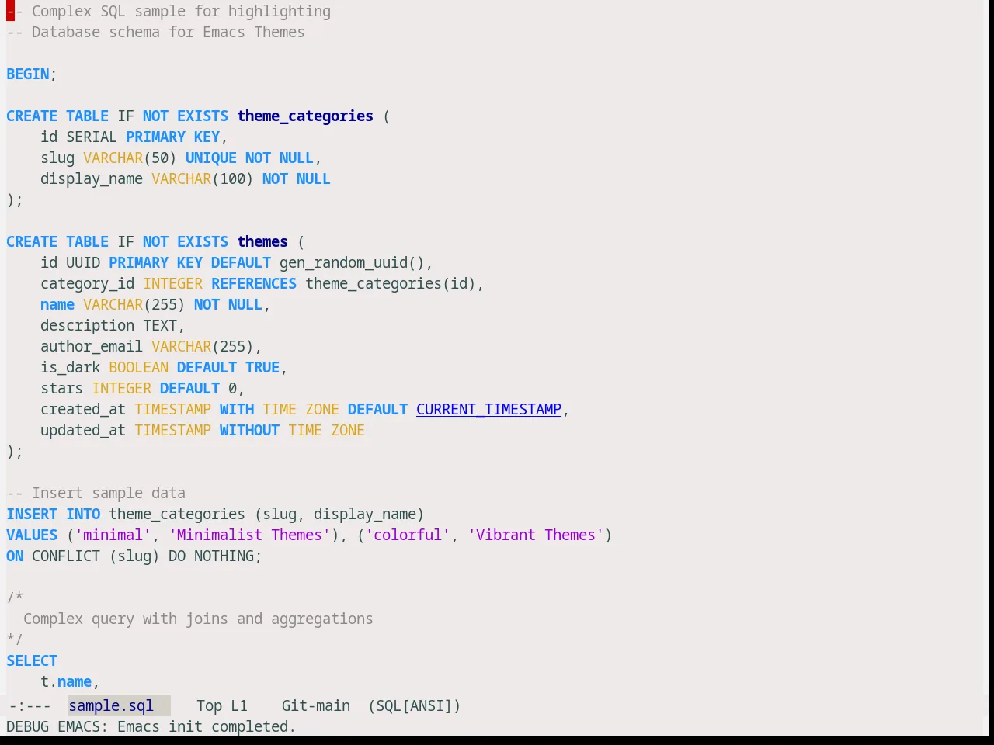The width and height of the screenshot is (994, 745).
Task: Click the L1 line number indicator
Action: [x=239, y=705]
